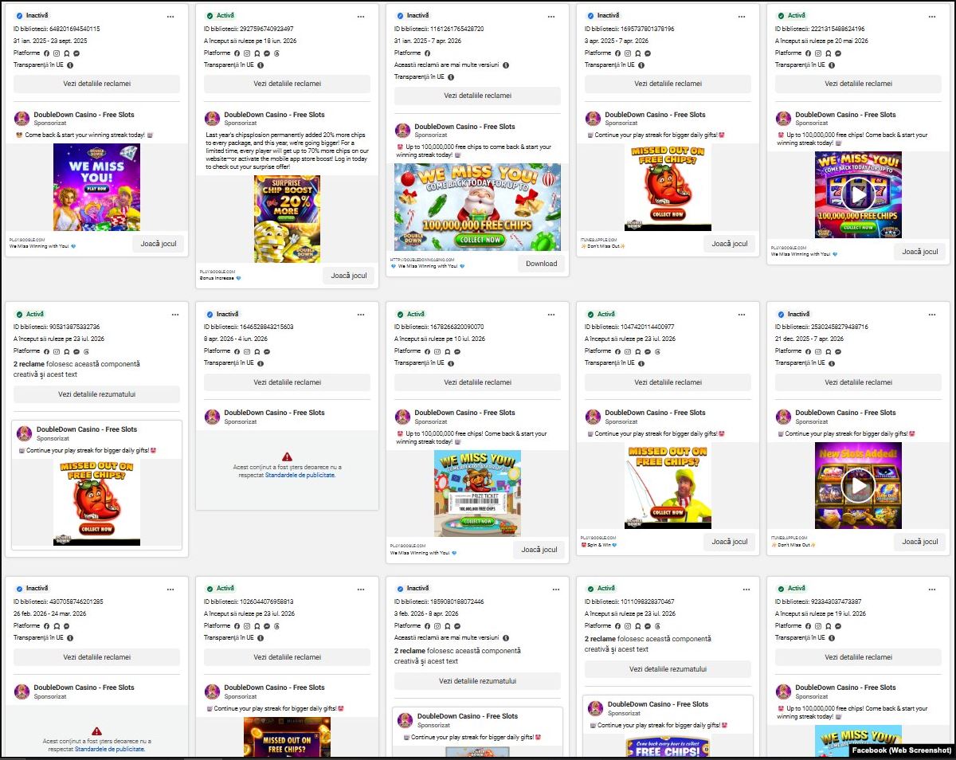
Task: Click the Threads platform icon on ad 2927596740923497
Action: click(x=276, y=53)
